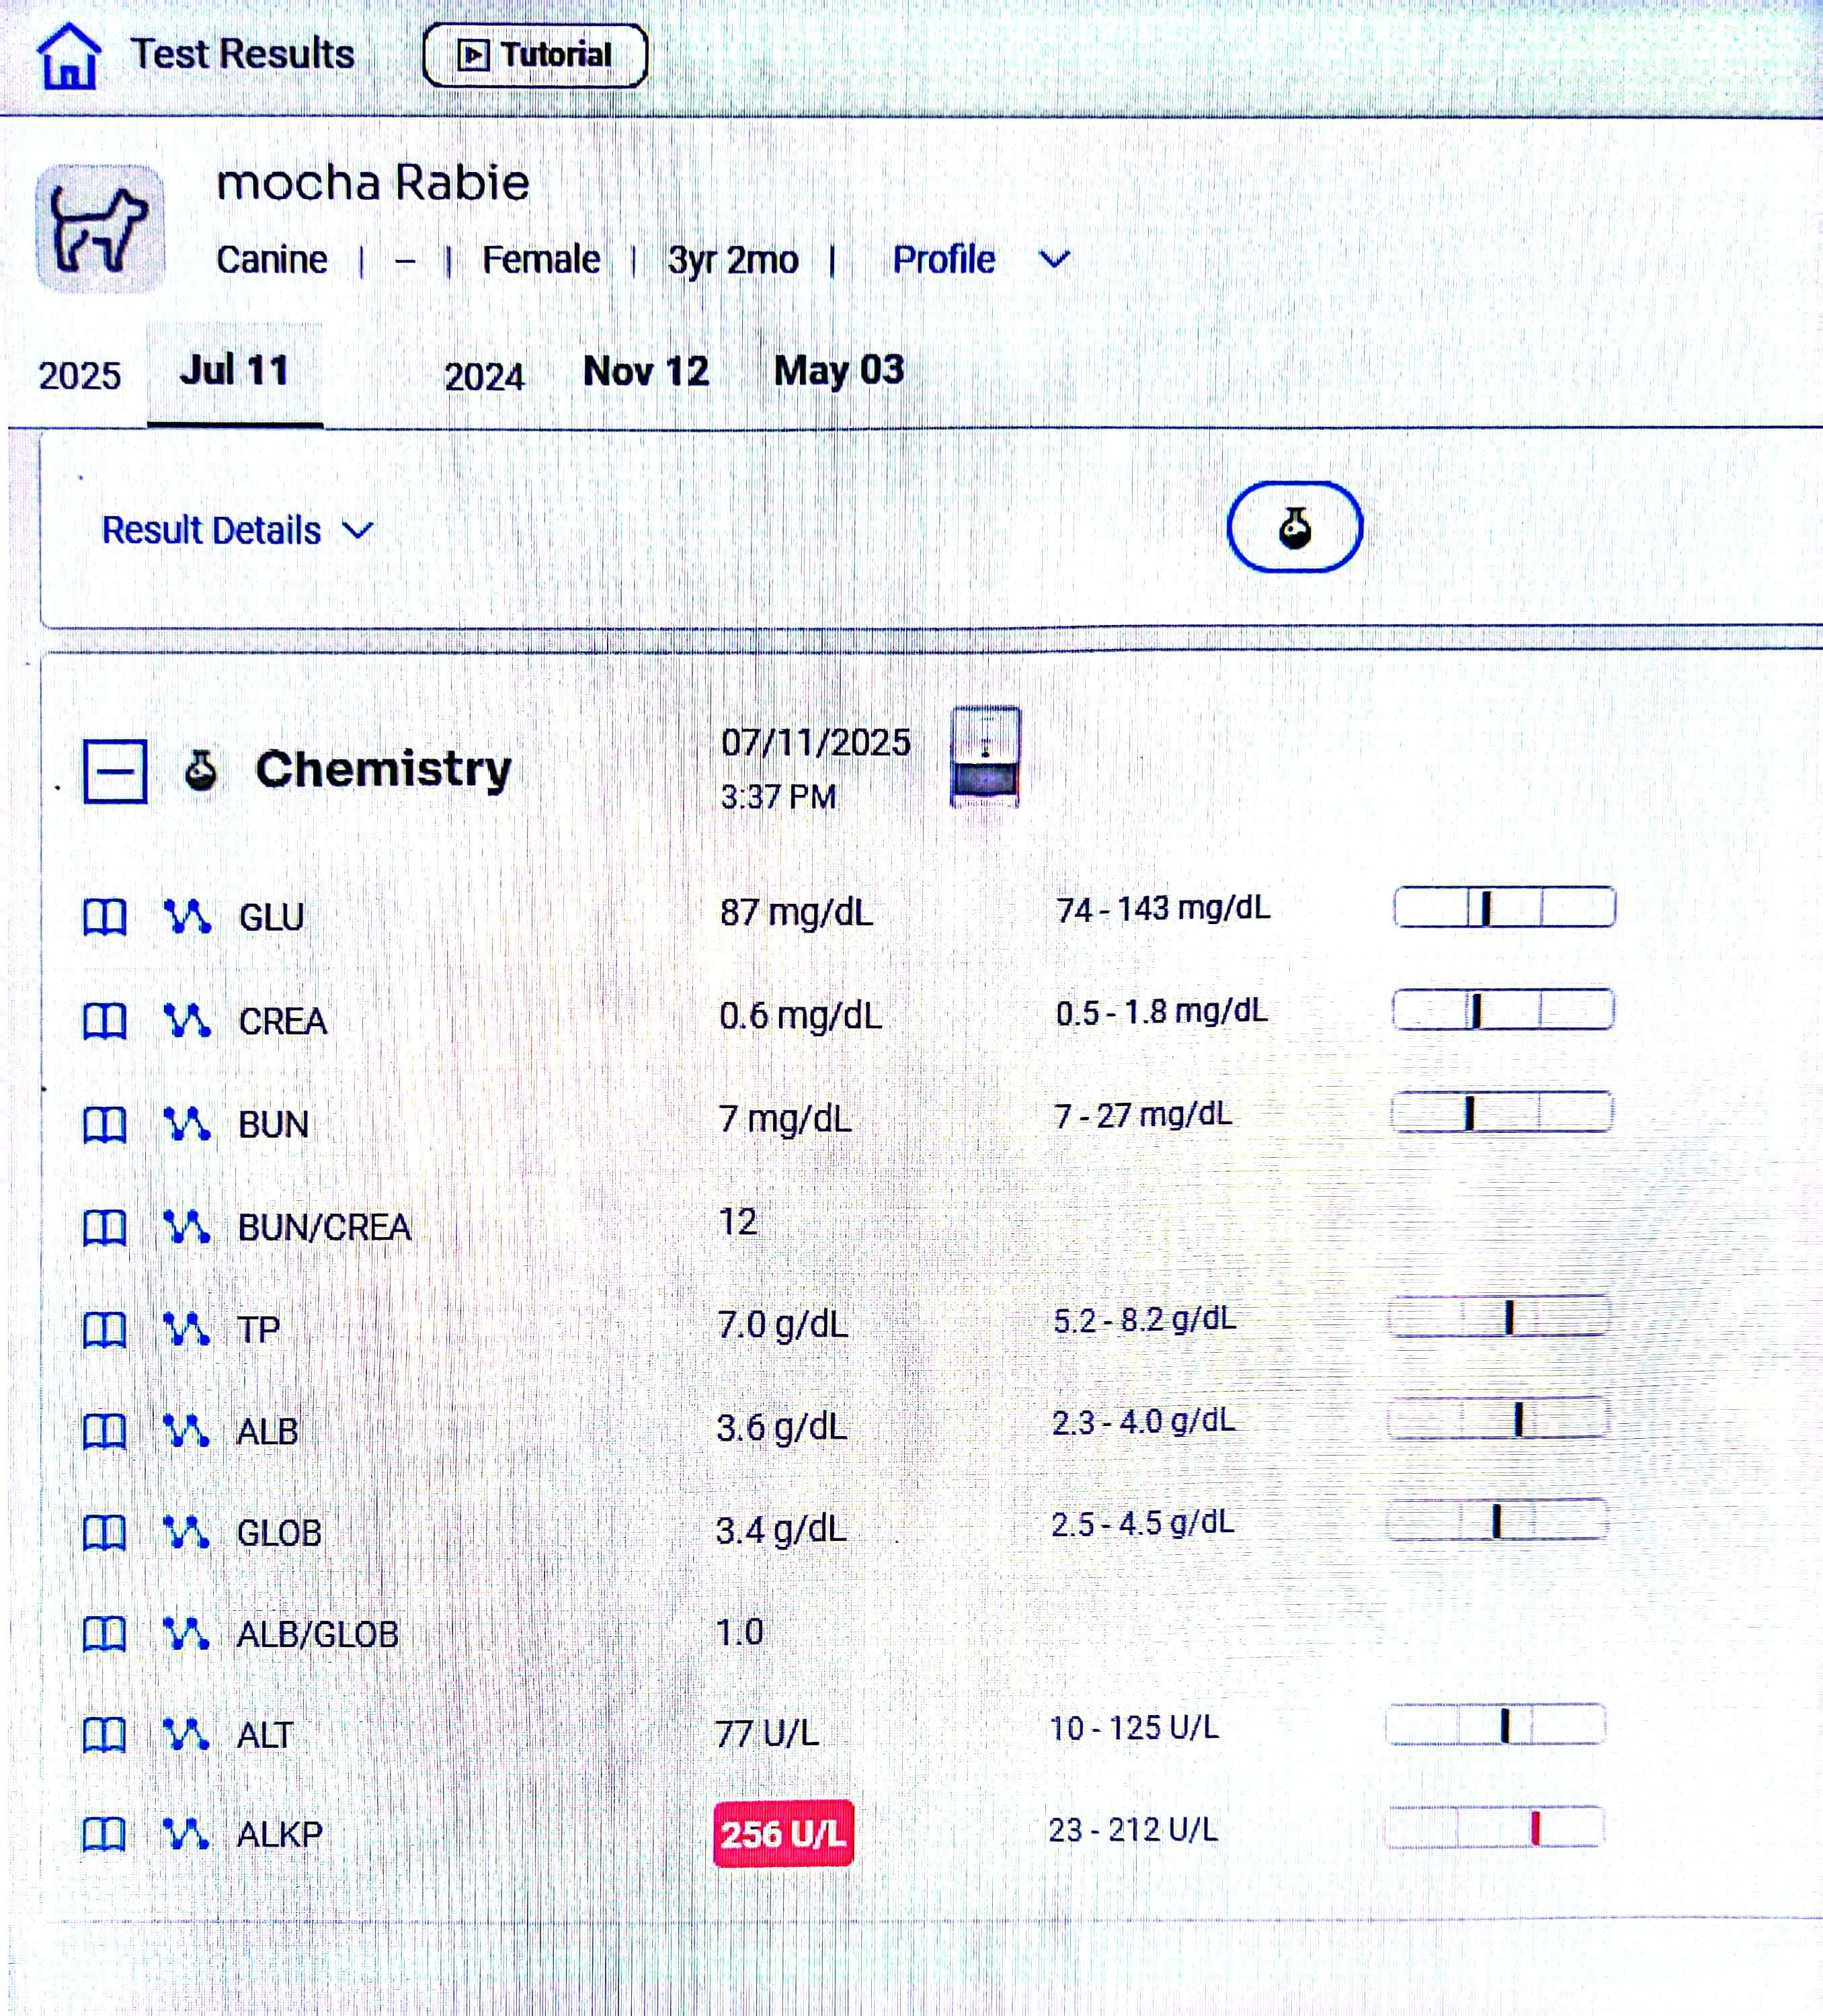Click the home icon

(x=68, y=56)
